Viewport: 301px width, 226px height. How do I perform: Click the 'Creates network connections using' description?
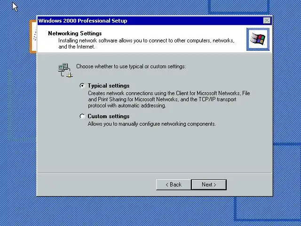[x=169, y=99]
